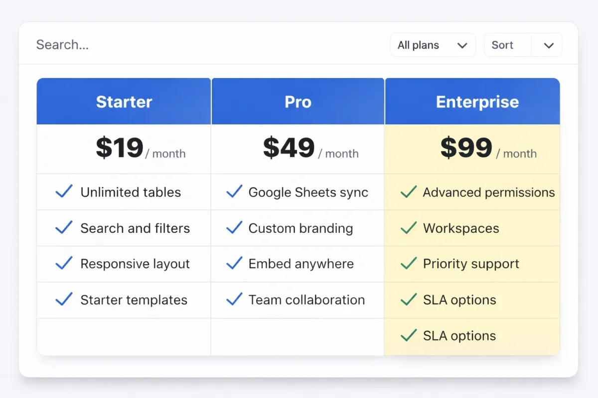The width and height of the screenshot is (598, 398).
Task: Select the Pro plan header
Action: coord(298,102)
